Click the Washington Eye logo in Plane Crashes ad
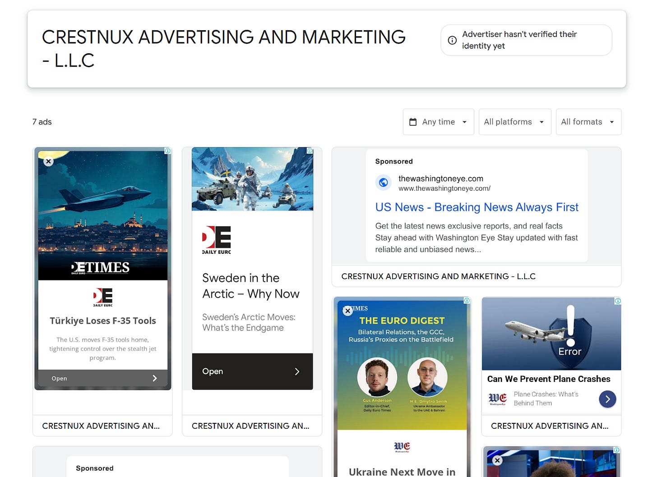This screenshot has height=477, width=657. pyautogui.click(x=498, y=399)
